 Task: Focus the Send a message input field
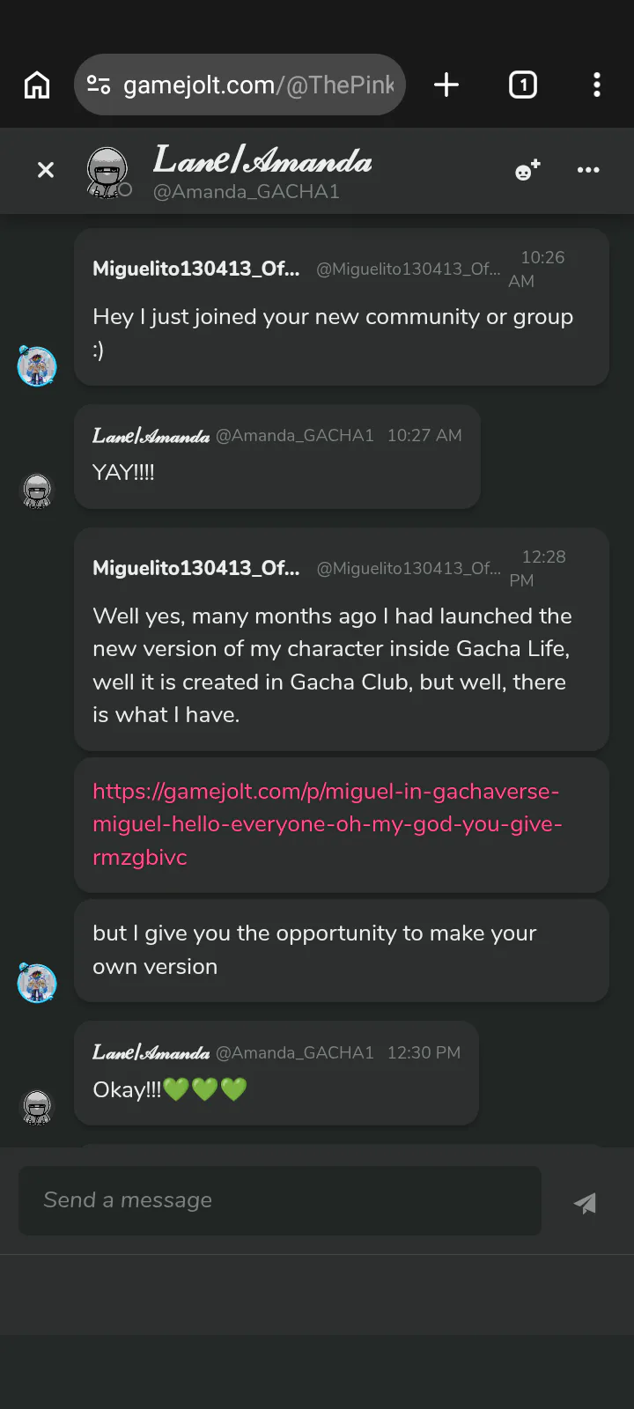tap(280, 1200)
